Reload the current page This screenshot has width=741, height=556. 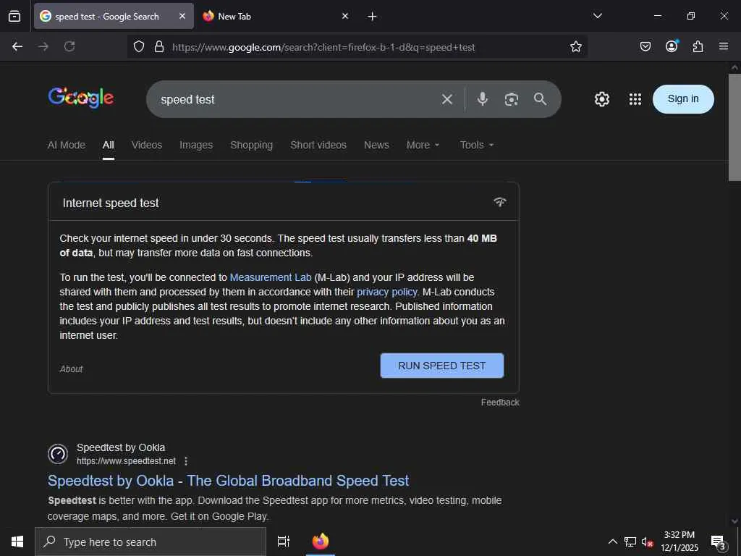[69, 46]
